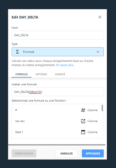The width and height of the screenshot is (116, 168).
Task: Select the Date 1 column entry
Action: (x=57, y=132)
